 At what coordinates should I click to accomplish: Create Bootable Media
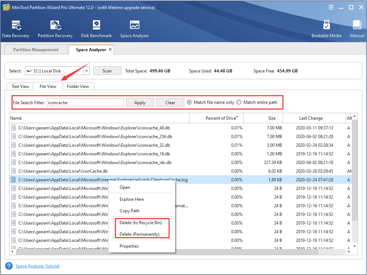[326, 29]
